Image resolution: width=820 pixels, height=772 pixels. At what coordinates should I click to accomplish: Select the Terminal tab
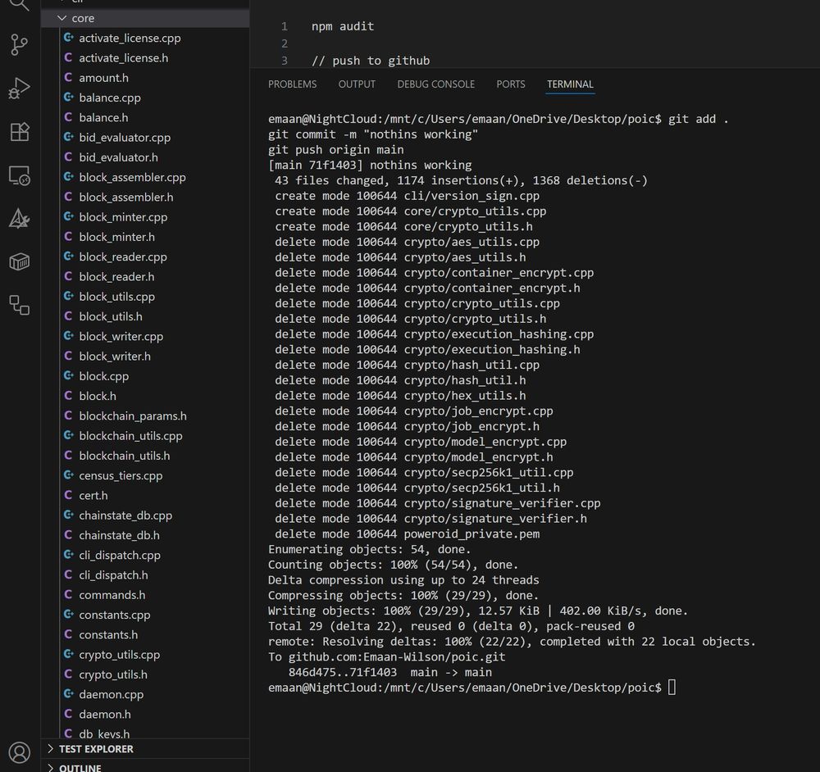coord(570,84)
